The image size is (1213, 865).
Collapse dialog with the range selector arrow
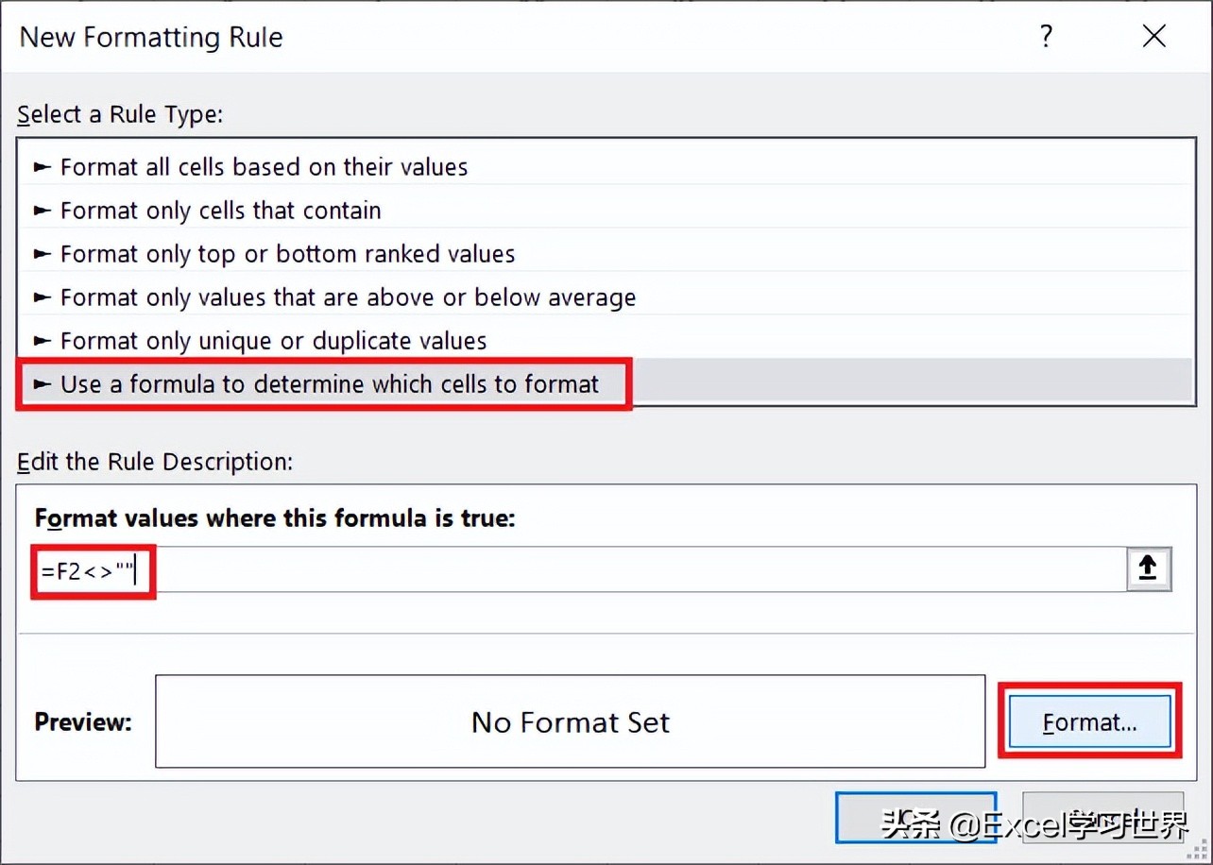coord(1148,568)
